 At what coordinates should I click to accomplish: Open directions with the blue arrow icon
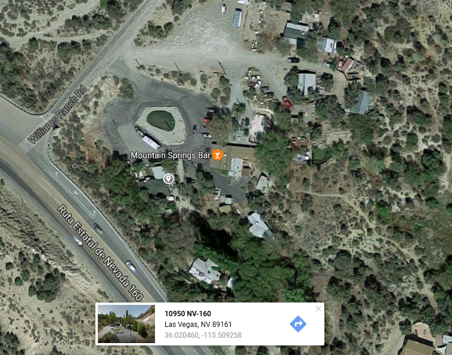pos(298,324)
